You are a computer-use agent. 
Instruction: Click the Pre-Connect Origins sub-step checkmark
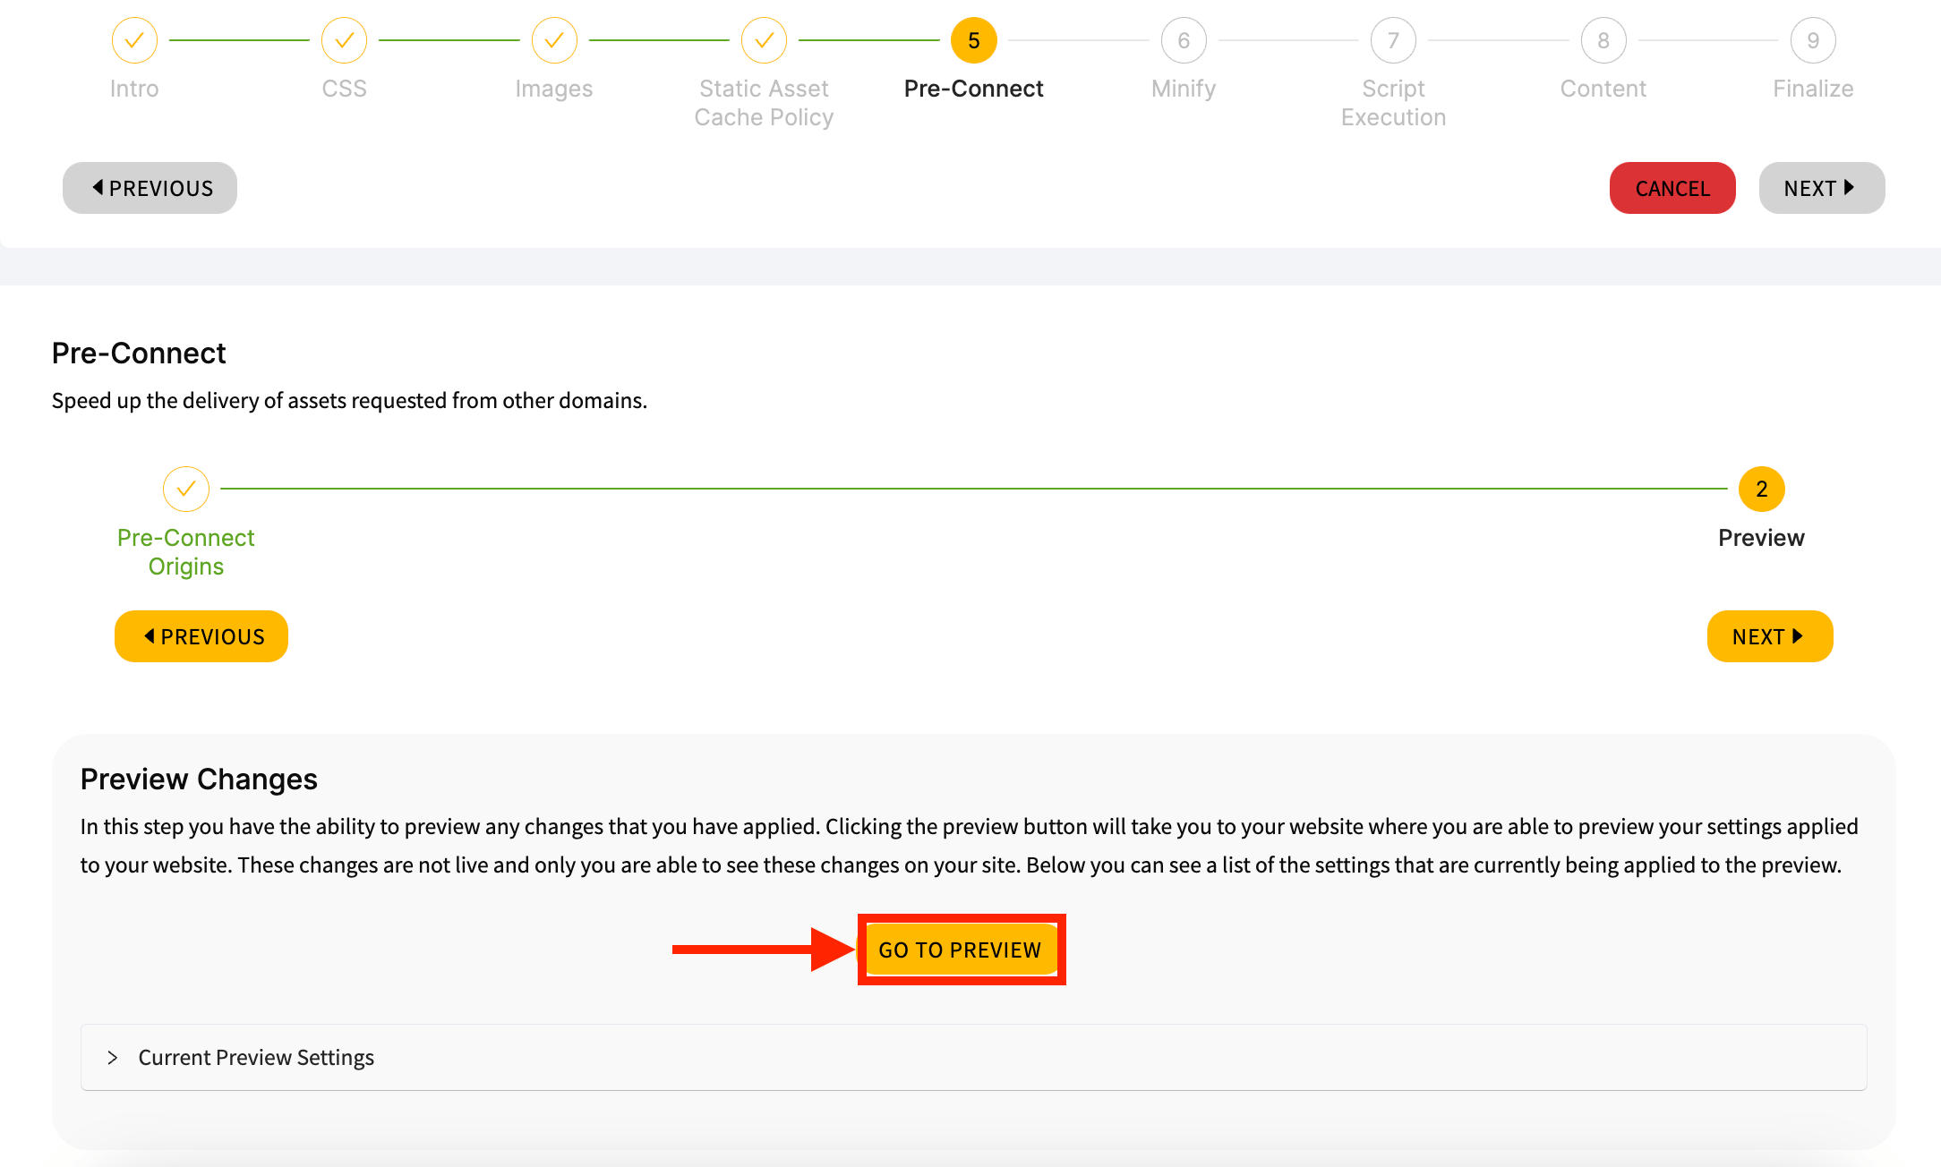tap(186, 489)
